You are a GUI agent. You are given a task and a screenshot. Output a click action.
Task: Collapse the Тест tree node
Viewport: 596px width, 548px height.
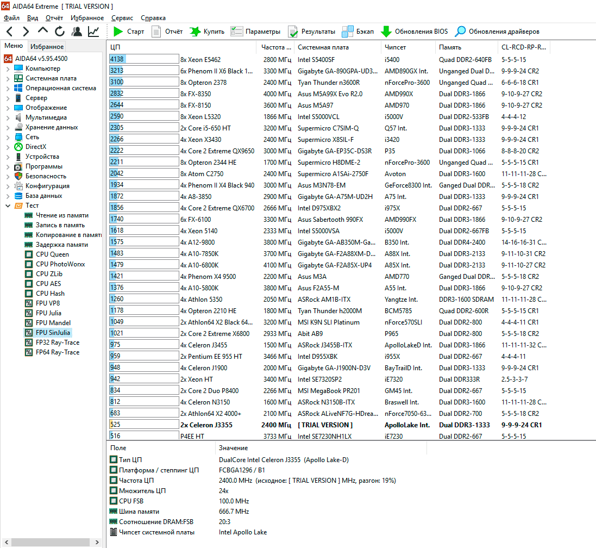pyautogui.click(x=8, y=205)
